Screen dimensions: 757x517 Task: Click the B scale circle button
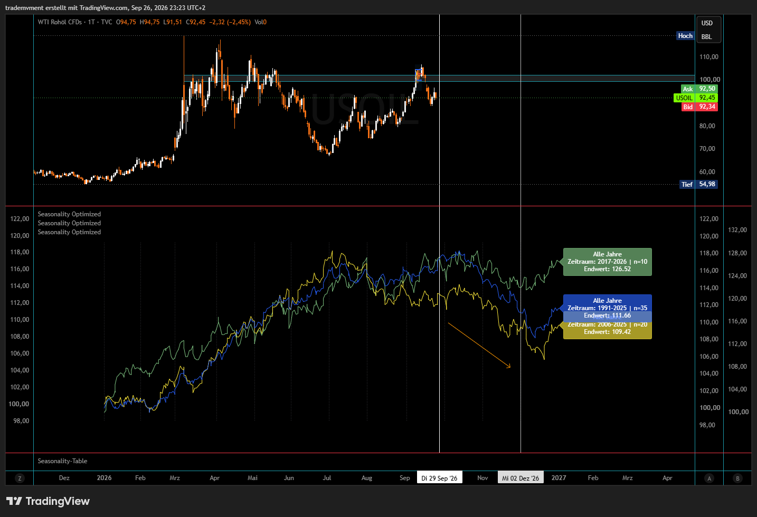[x=737, y=478]
